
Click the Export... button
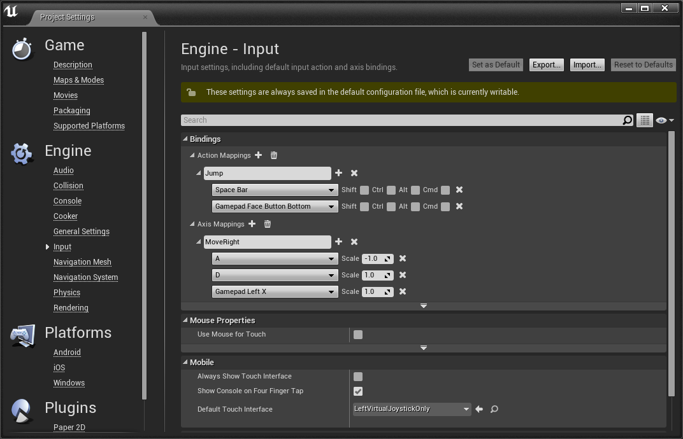546,65
